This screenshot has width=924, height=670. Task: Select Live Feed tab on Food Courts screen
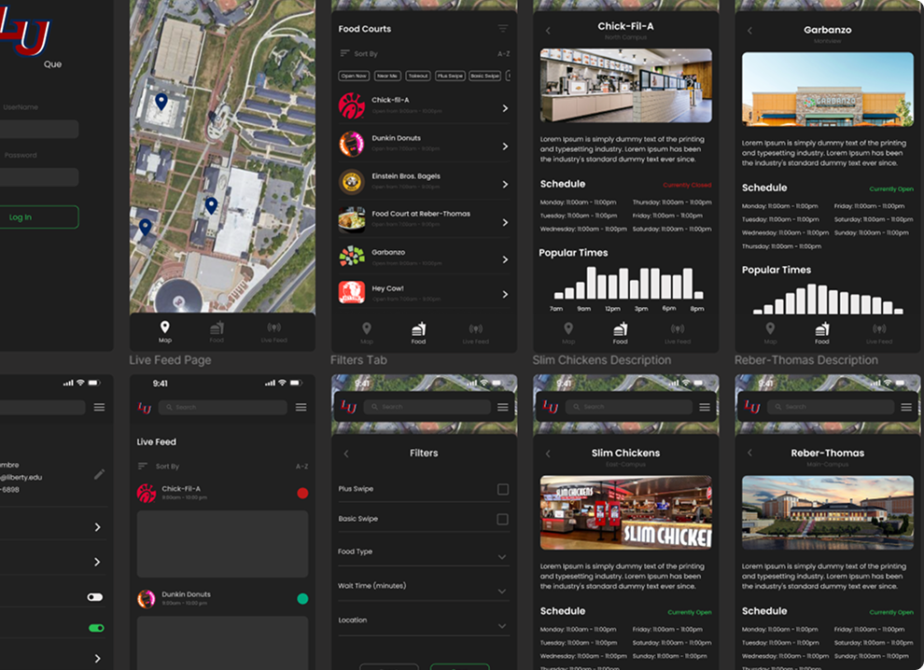(476, 333)
